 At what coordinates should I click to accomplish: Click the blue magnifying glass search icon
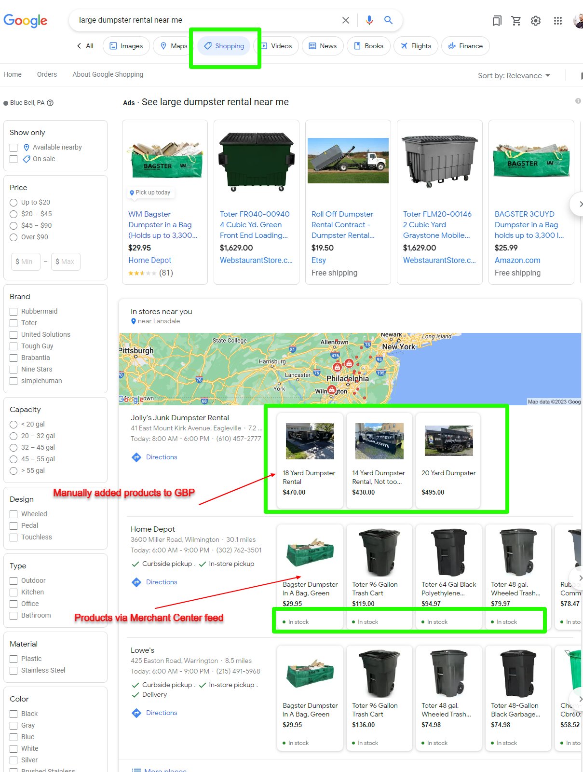point(388,20)
